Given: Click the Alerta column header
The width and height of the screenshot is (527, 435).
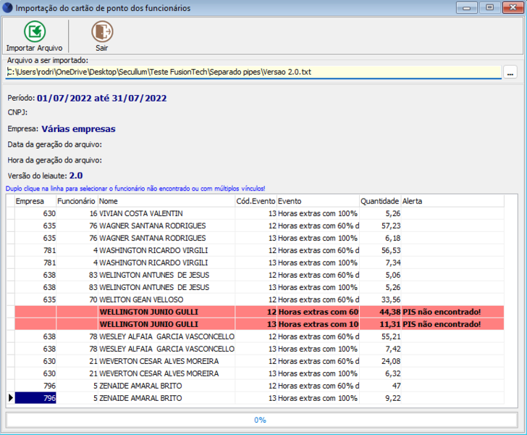Looking at the screenshot, I should 452,201.
